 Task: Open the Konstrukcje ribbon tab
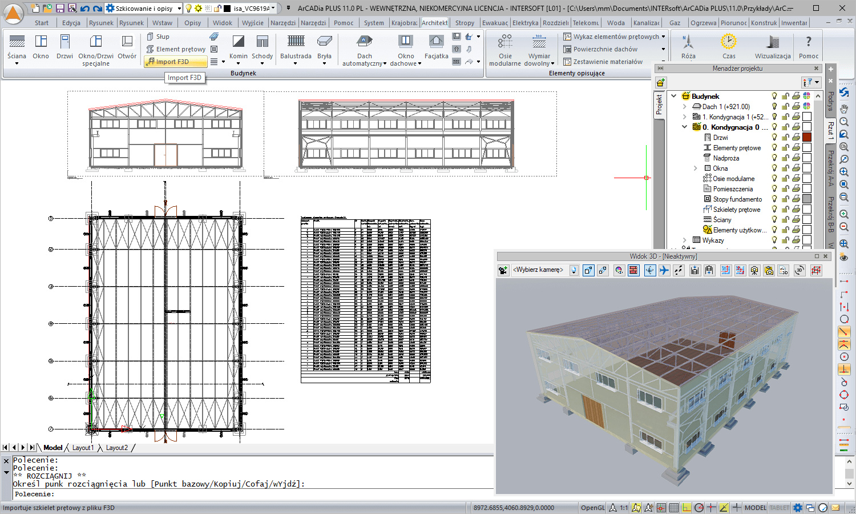tap(764, 23)
